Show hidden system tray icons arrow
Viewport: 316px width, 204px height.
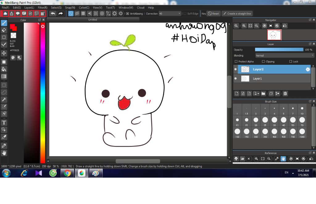pyautogui.click(x=293, y=173)
